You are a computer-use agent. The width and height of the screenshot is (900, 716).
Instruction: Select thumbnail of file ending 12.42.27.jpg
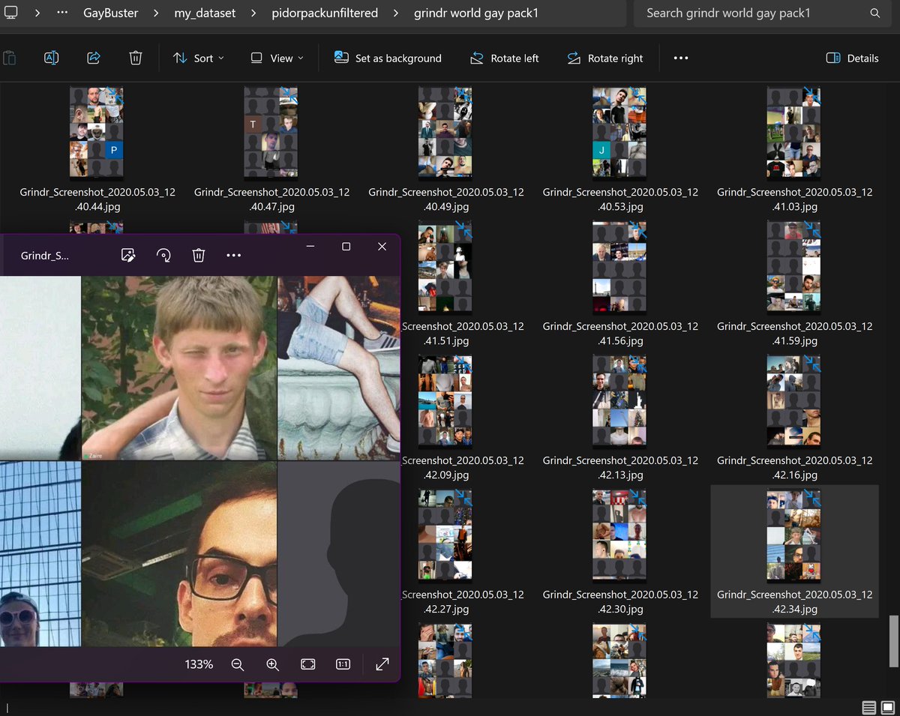pos(445,535)
